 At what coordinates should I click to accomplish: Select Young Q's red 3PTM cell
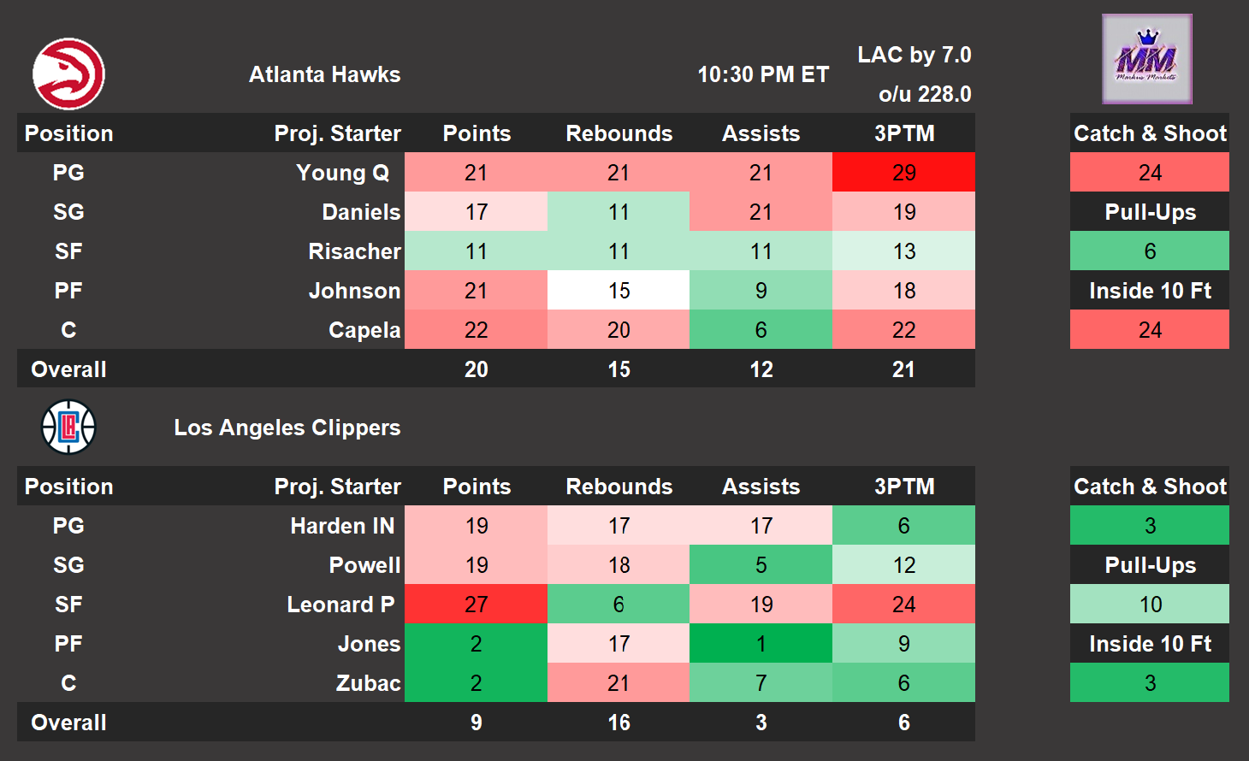903,173
